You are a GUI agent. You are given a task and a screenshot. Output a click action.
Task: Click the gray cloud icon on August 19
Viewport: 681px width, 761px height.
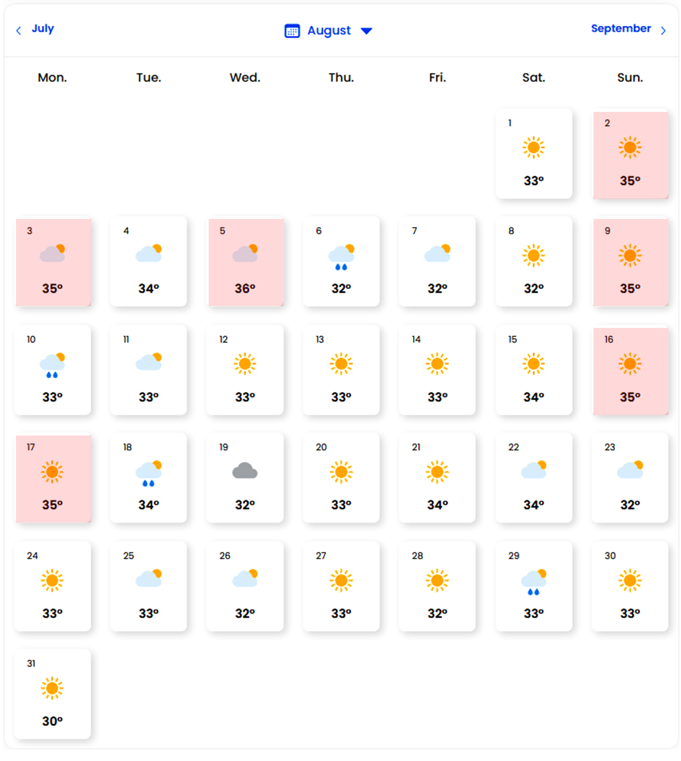click(245, 471)
